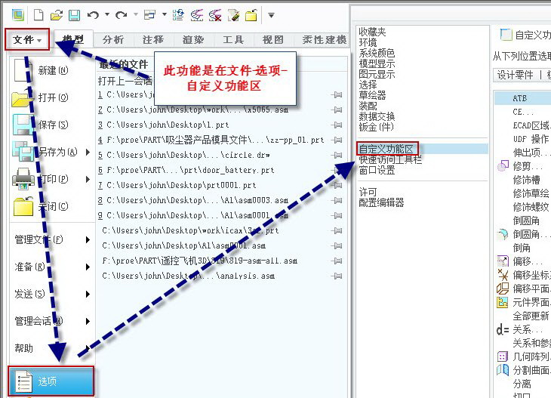Open recent file x5065.asm
Viewport: 551px width, 398px height.
pos(193,110)
